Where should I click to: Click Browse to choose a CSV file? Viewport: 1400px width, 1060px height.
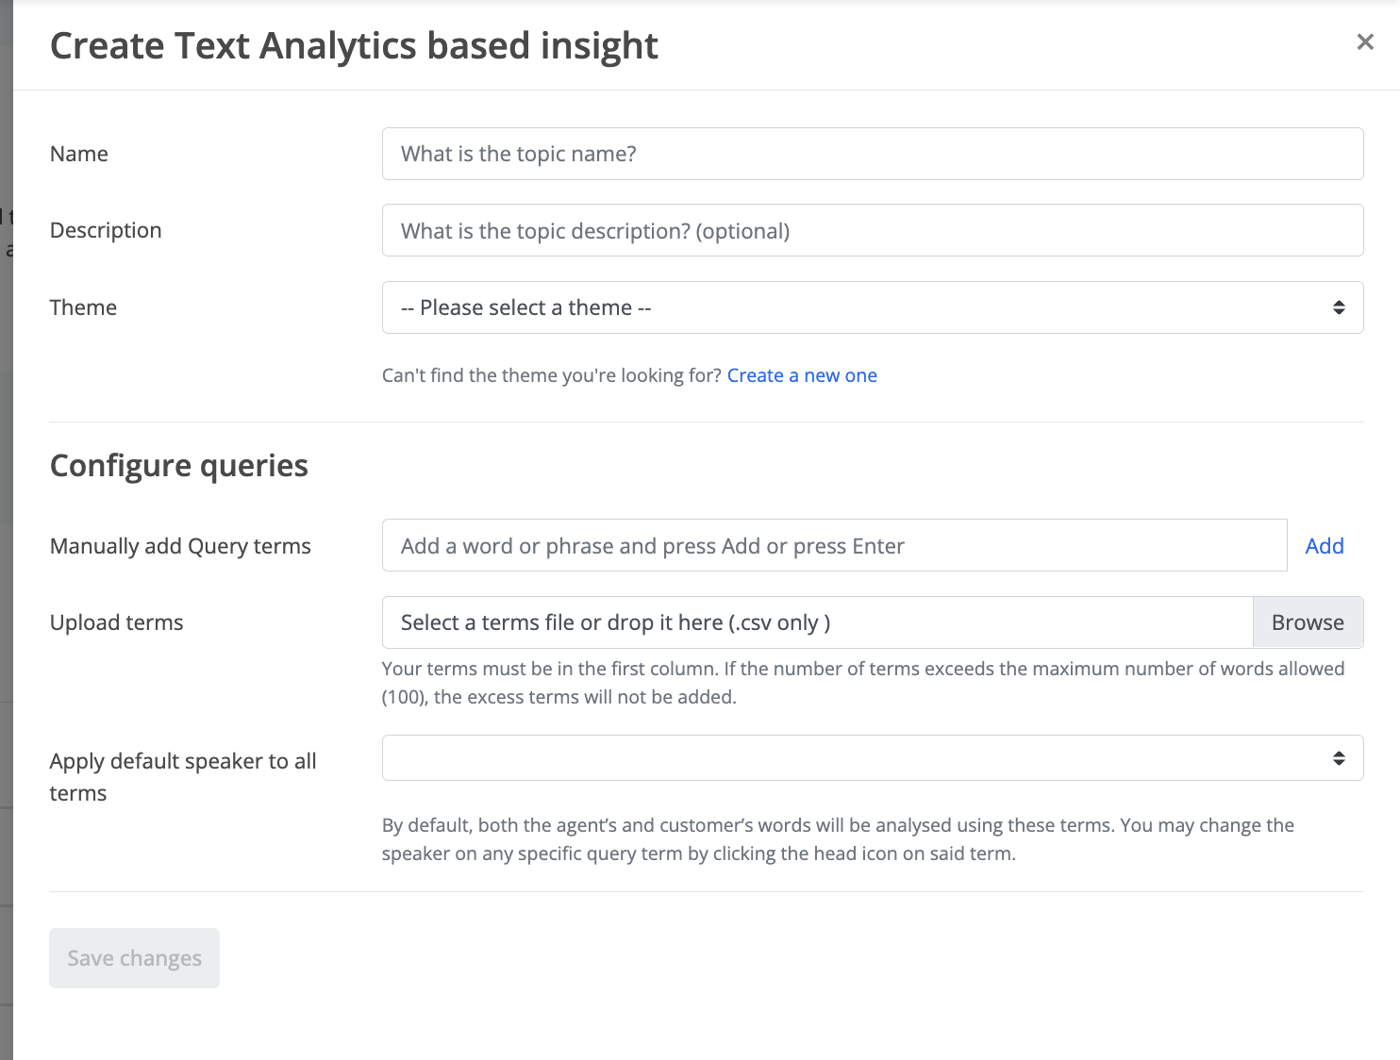click(x=1308, y=622)
